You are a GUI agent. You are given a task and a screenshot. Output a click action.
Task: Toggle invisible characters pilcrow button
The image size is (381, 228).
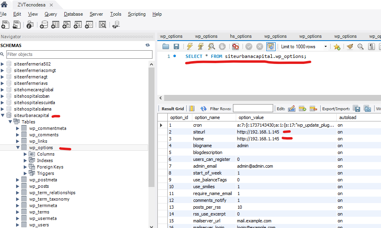(x=371, y=47)
